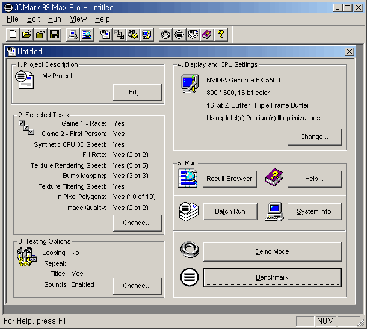
Task: Click the System Info computer toolbar icon
Action: click(x=73, y=35)
